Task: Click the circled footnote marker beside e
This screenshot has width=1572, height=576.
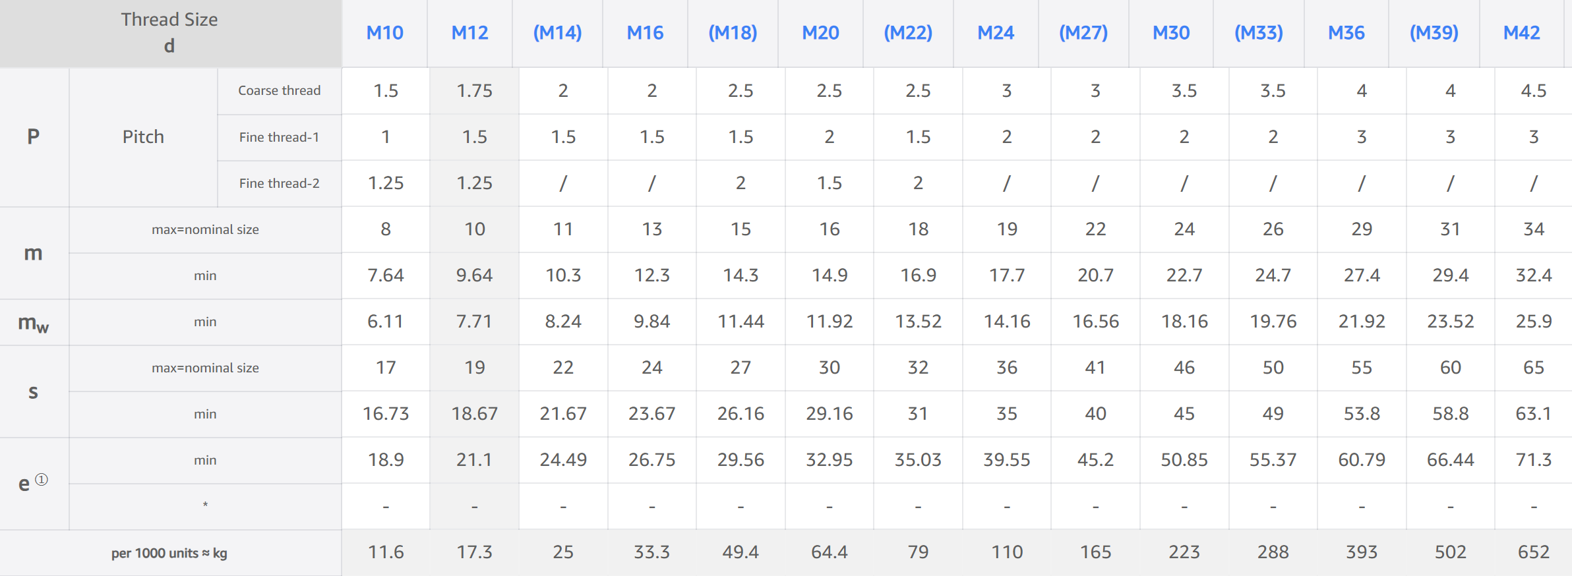Action: (42, 479)
